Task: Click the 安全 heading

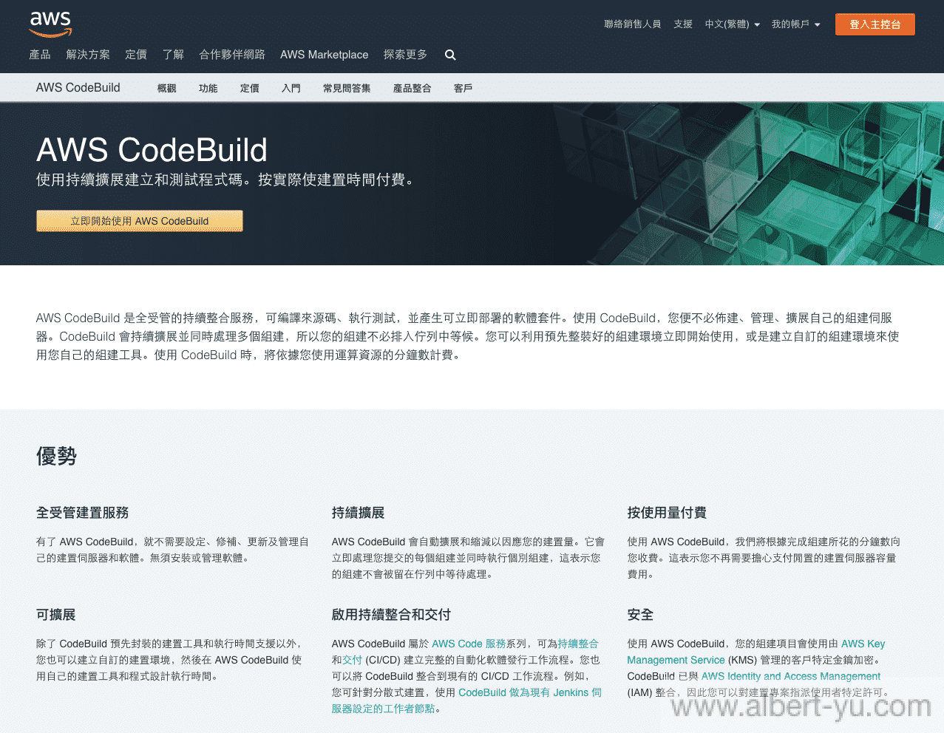Action: click(640, 615)
